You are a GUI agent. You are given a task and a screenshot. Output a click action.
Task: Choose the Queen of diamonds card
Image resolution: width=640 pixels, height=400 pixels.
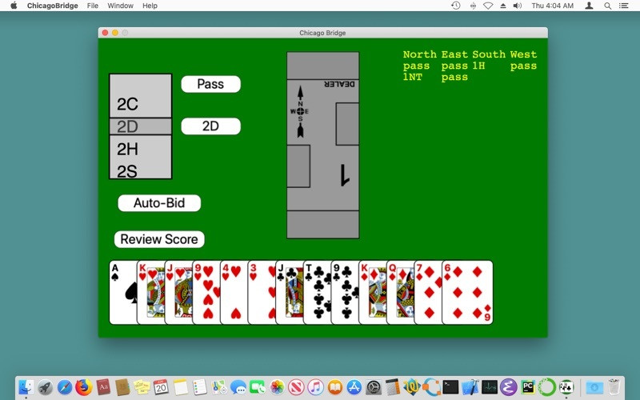(x=401, y=292)
